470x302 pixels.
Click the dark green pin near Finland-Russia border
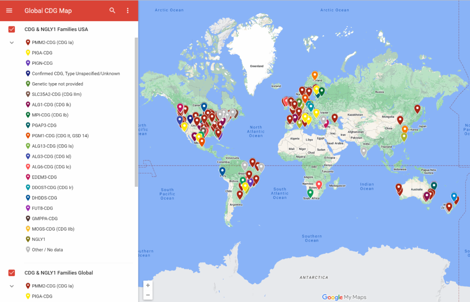pyautogui.click(x=322, y=91)
